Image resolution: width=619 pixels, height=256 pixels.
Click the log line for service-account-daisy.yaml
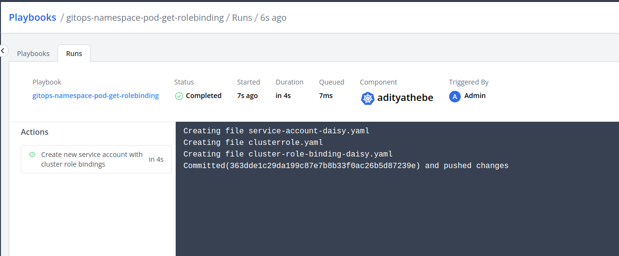(x=276, y=131)
